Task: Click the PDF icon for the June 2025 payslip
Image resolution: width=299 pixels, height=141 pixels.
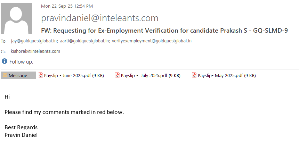Action: click(41, 75)
